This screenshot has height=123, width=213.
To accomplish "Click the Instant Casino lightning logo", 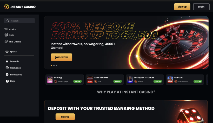I will point(6,7).
